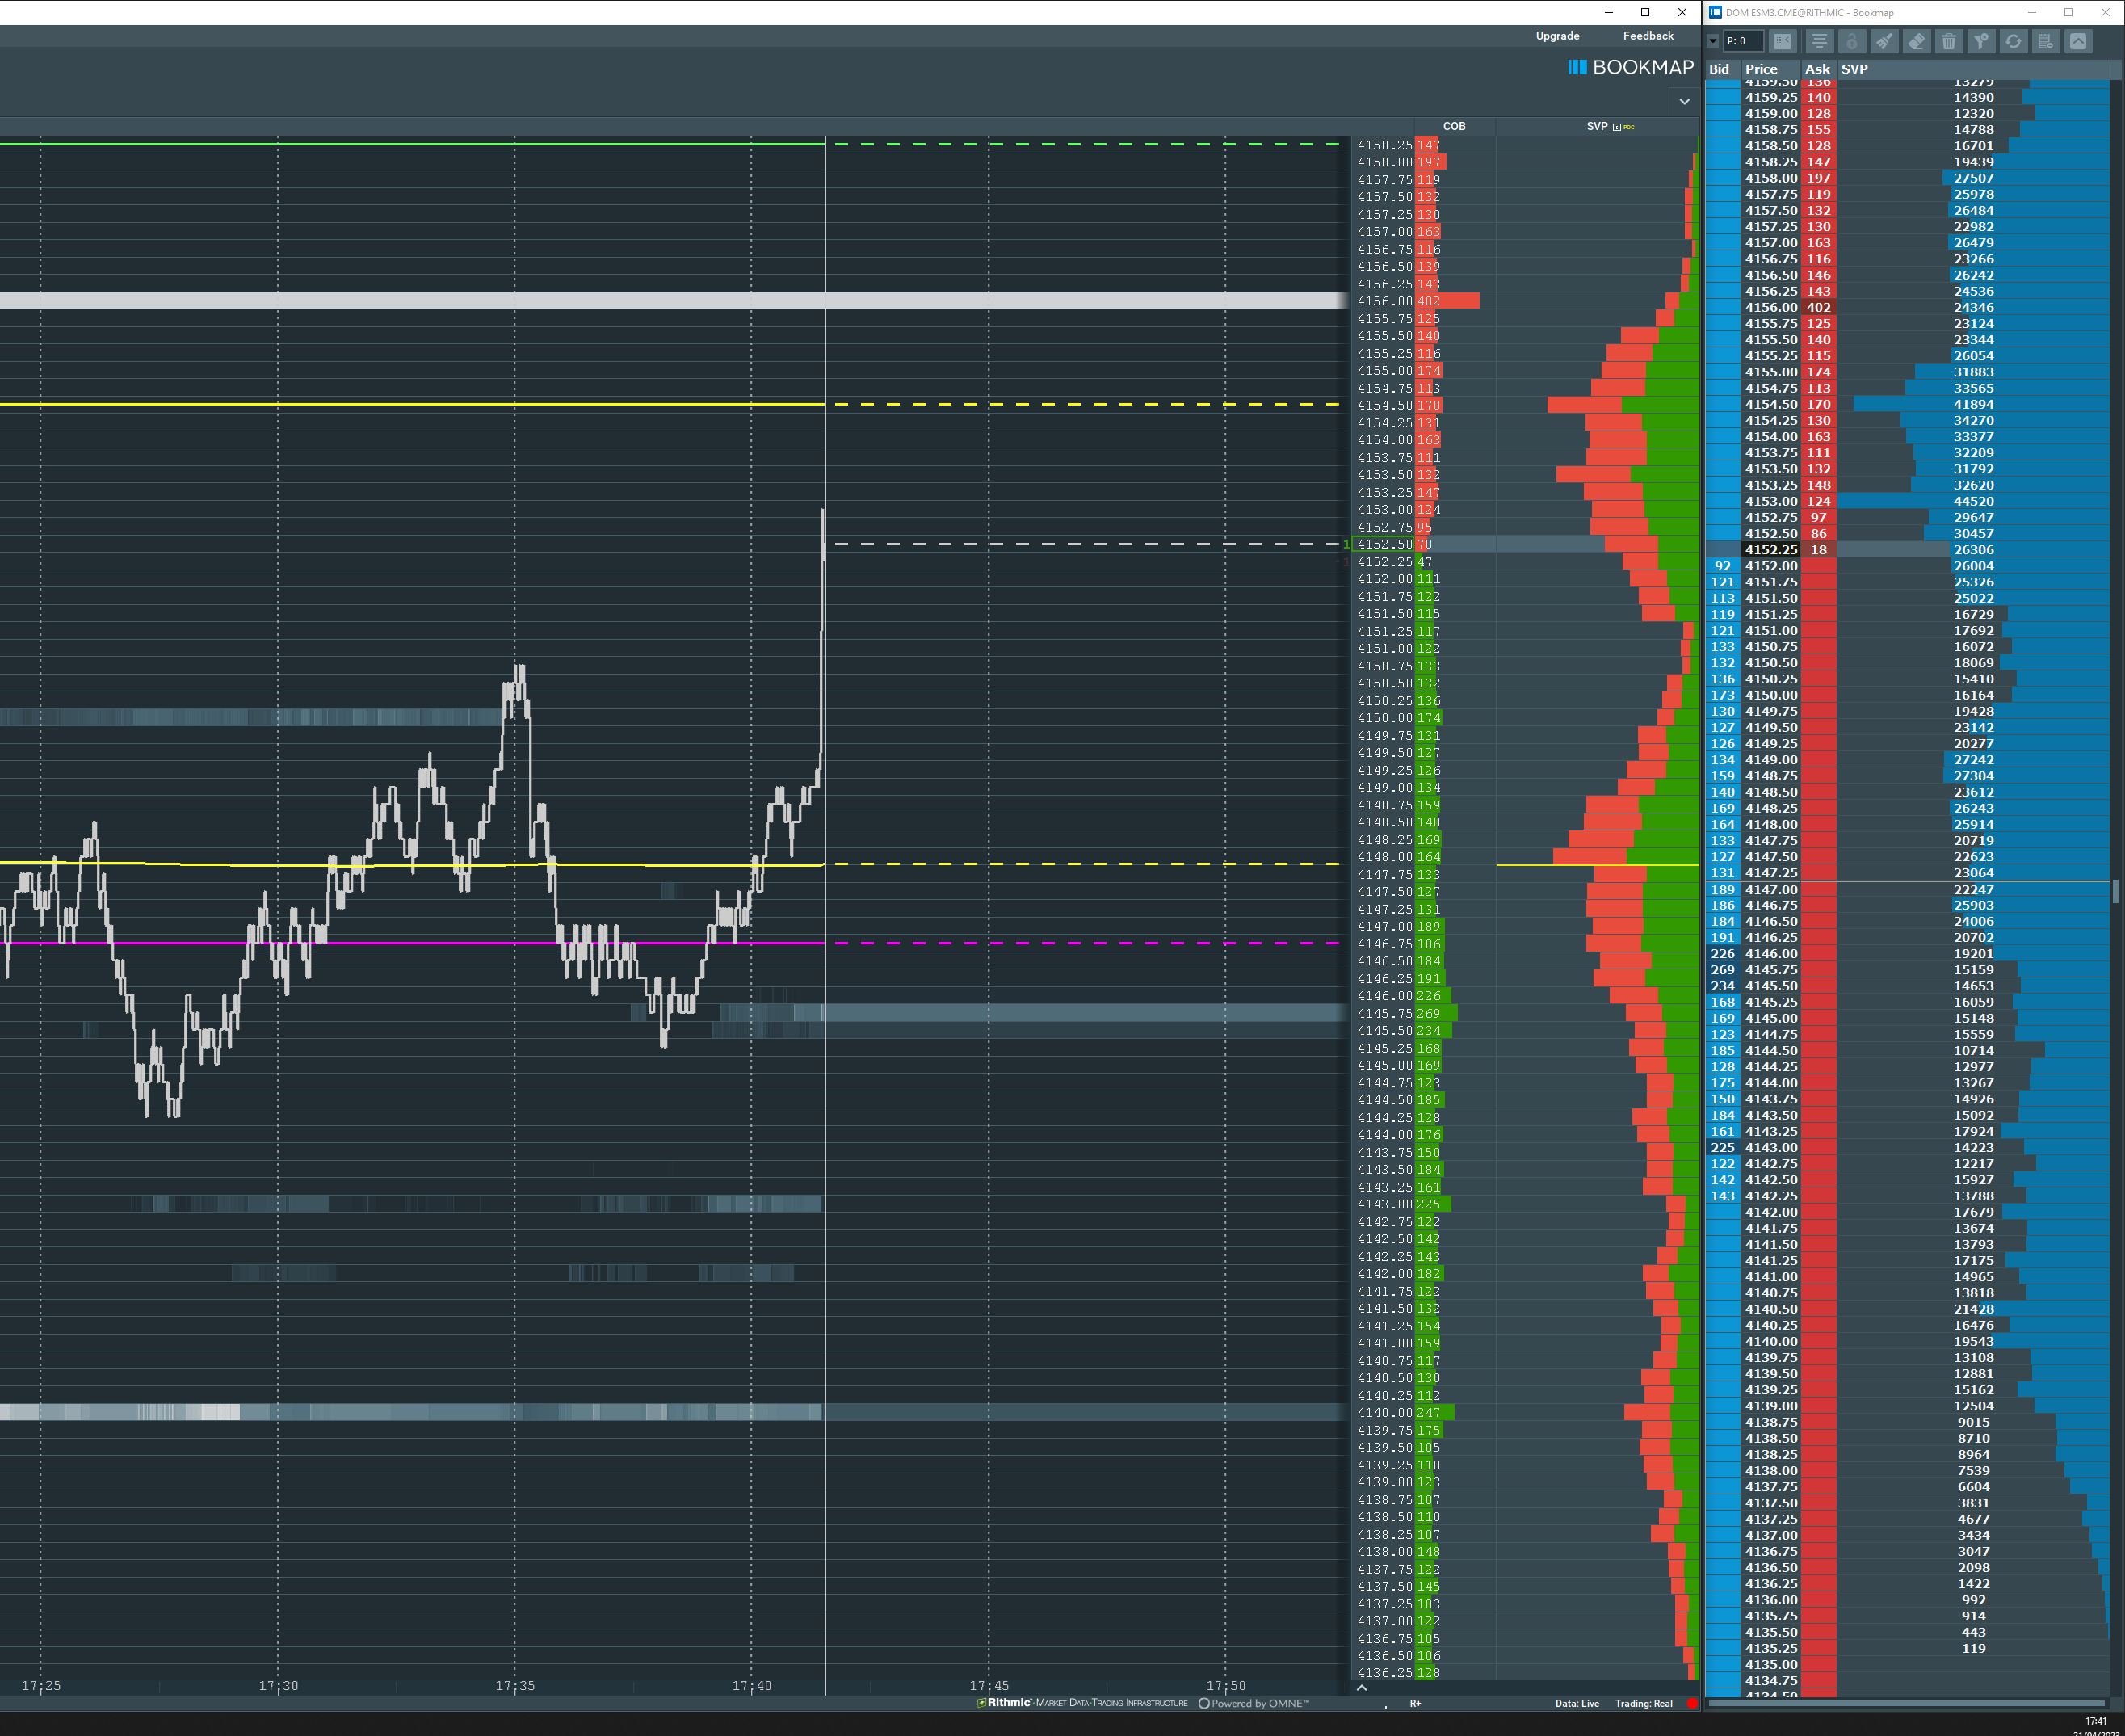Collapse DOM toolbar with up-chevron button

(2078, 41)
